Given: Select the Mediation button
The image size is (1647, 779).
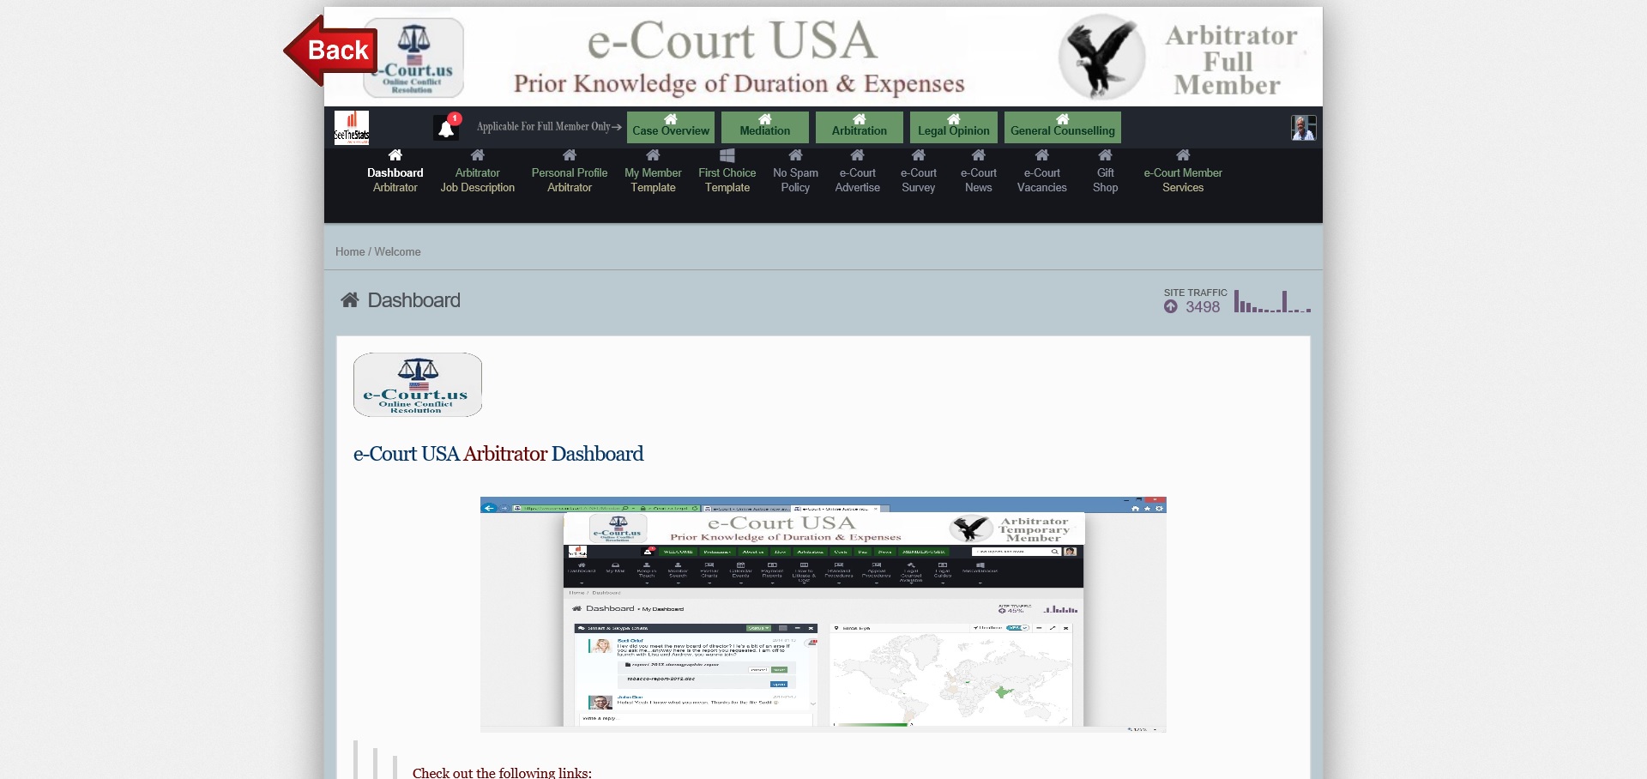Looking at the screenshot, I should click(765, 128).
